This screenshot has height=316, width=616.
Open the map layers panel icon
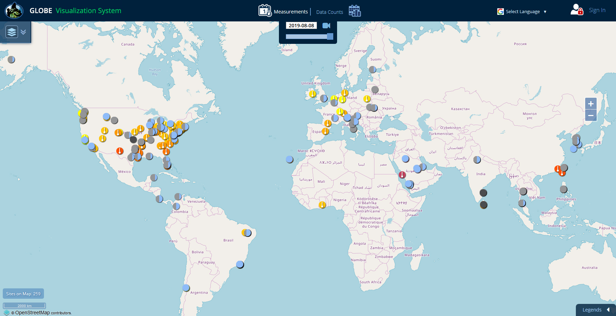click(x=12, y=32)
